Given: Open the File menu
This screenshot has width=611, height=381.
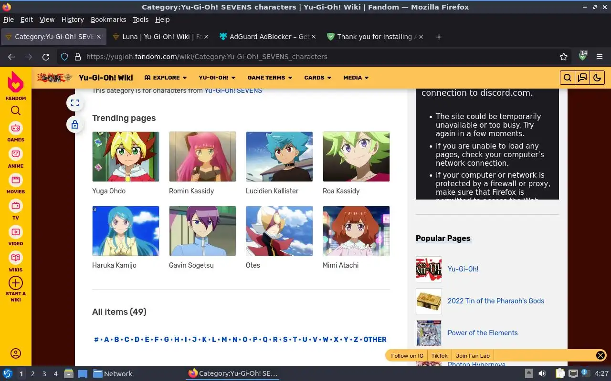Looking at the screenshot, I should tap(9, 20).
